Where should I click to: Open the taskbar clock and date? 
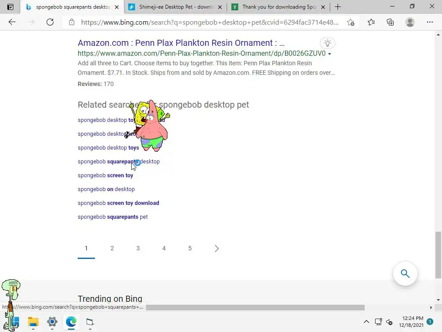411,322
